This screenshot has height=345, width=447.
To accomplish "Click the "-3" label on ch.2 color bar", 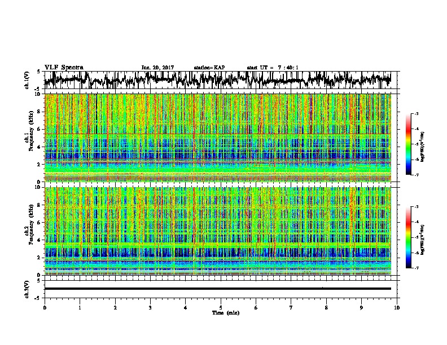I will 416,207.
